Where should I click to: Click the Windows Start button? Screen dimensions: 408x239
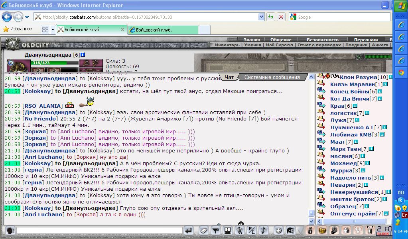pos(401,6)
